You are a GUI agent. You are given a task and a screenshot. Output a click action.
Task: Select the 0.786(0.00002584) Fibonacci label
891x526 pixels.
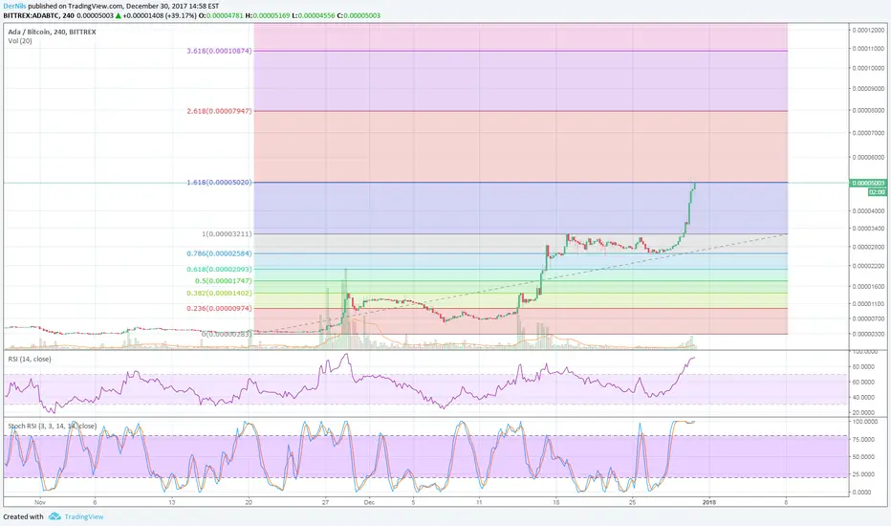[219, 253]
